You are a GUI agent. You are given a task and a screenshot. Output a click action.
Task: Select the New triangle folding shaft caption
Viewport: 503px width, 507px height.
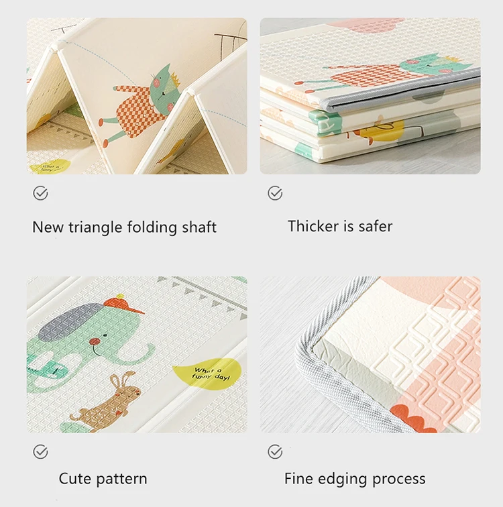tap(125, 227)
